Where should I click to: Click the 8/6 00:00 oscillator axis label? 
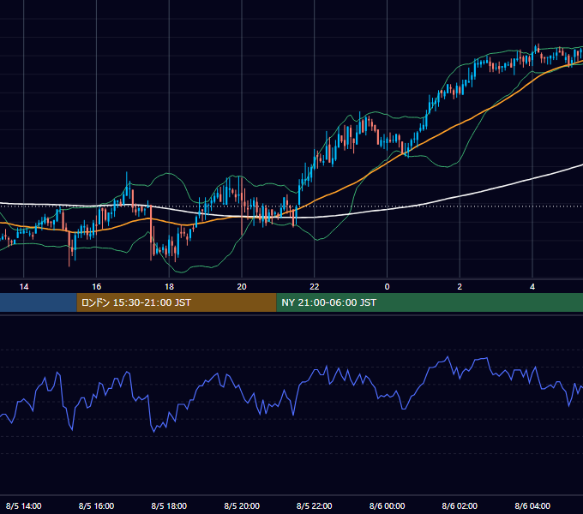click(387, 505)
